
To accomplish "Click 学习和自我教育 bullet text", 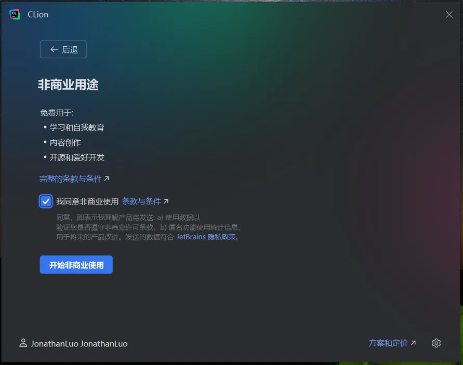I will pyautogui.click(x=77, y=128).
